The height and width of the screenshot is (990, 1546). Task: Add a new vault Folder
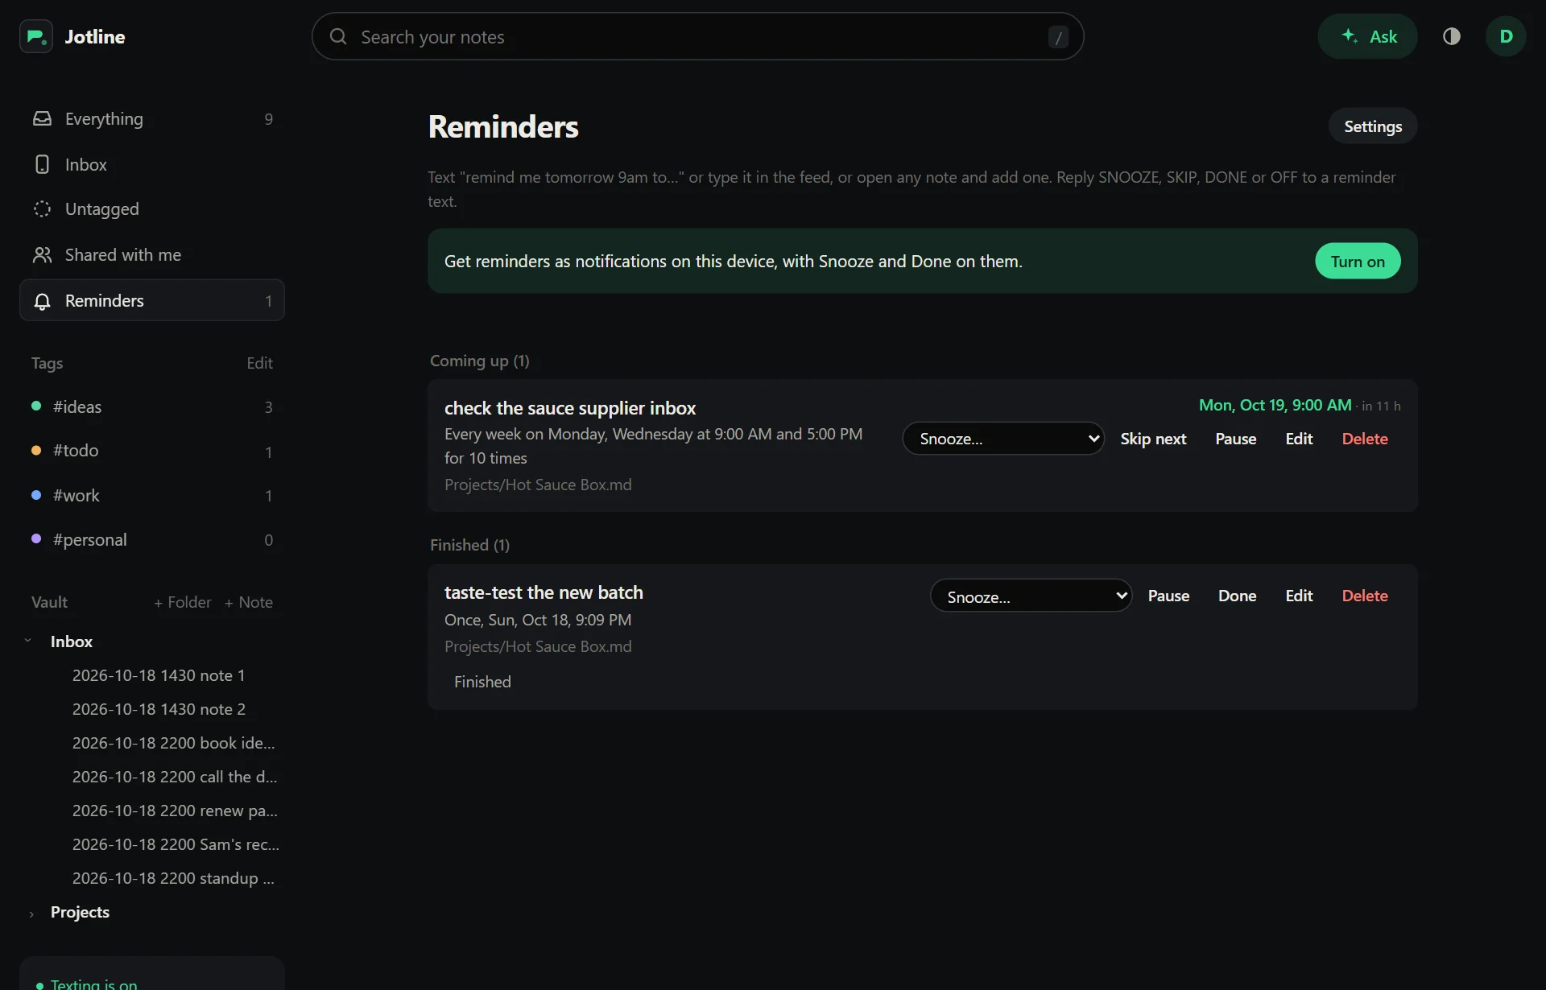(183, 602)
